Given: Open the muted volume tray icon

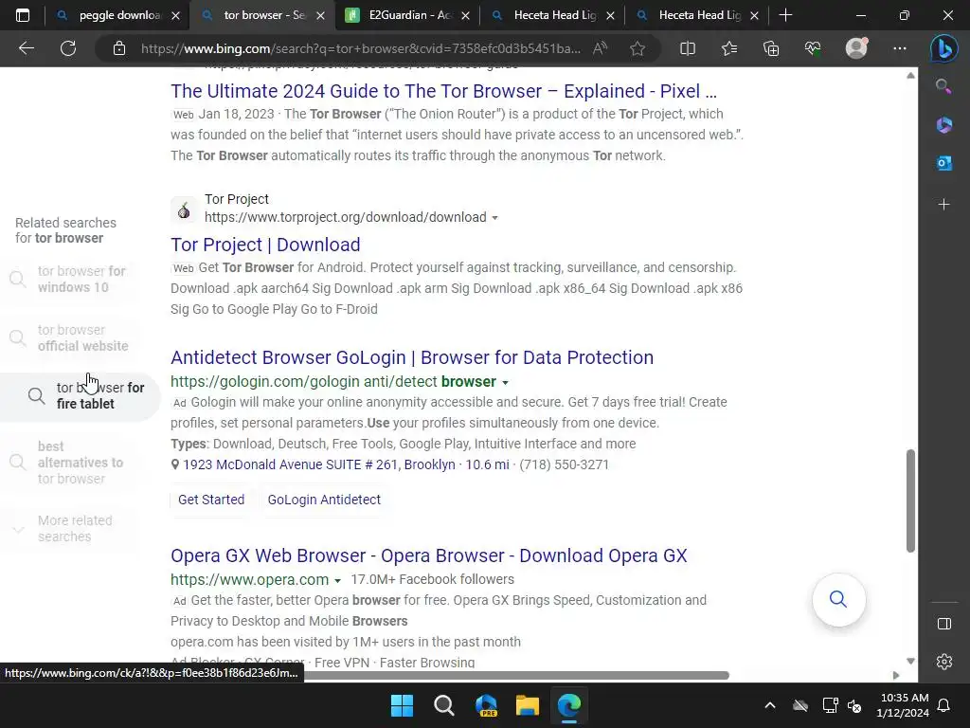Looking at the screenshot, I should 854,705.
